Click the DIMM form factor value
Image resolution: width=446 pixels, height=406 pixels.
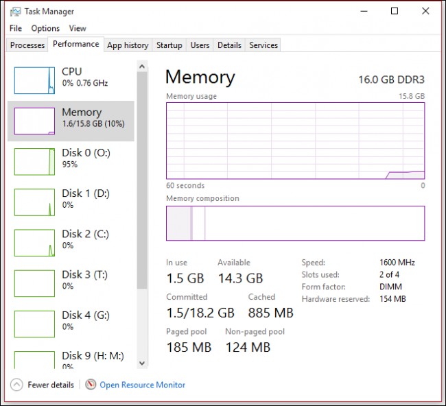point(390,287)
